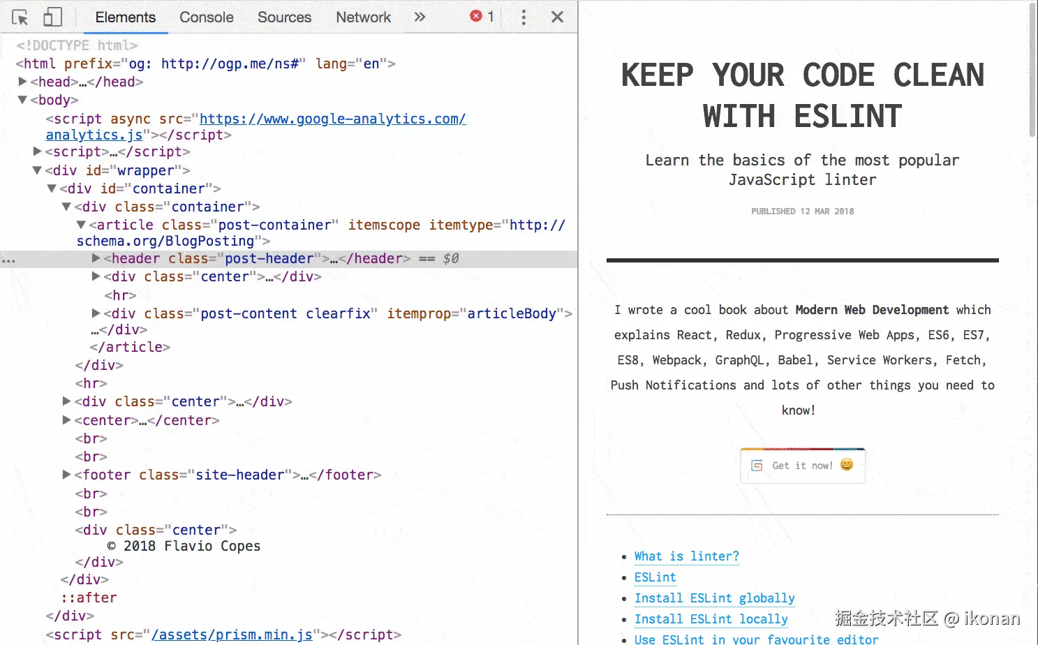Select the DOCTYPE html line
1038x645 pixels.
pos(77,45)
